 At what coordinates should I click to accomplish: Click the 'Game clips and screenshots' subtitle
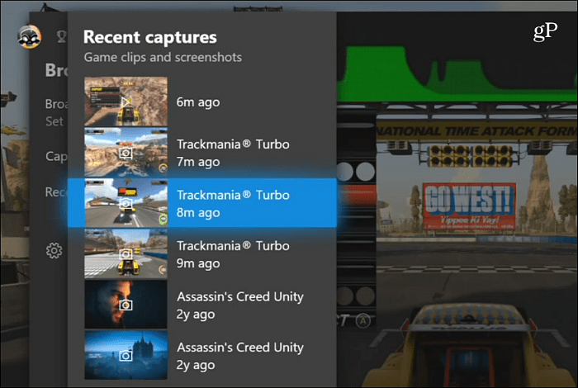[x=163, y=57]
